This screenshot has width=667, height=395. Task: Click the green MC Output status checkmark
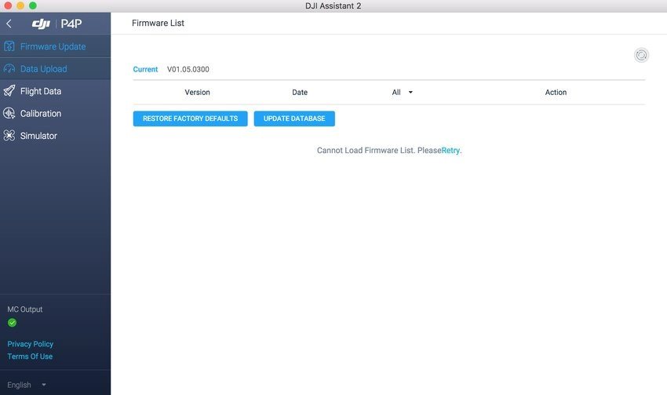tap(13, 323)
